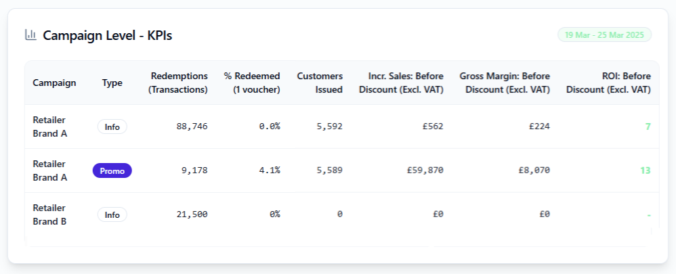The height and width of the screenshot is (274, 676).
Task: Click the £8,070 gross margin cell
Action: point(534,170)
